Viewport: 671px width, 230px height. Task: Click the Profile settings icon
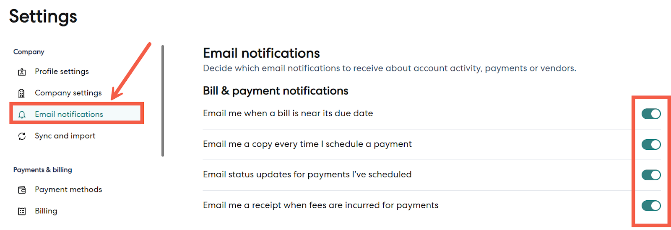click(22, 72)
